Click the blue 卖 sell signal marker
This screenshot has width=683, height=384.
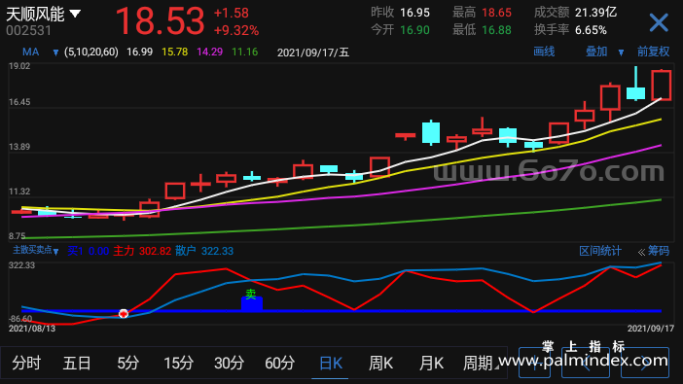251,300
